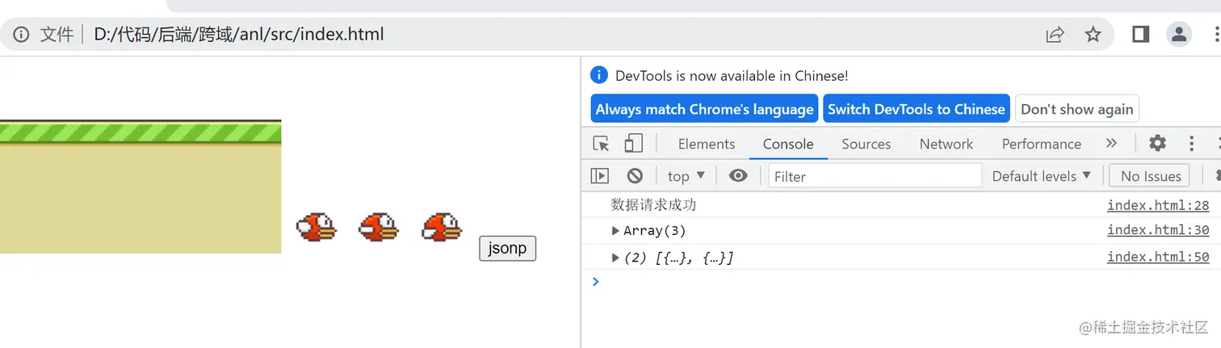Toggle the console sidebar panel

click(x=599, y=176)
